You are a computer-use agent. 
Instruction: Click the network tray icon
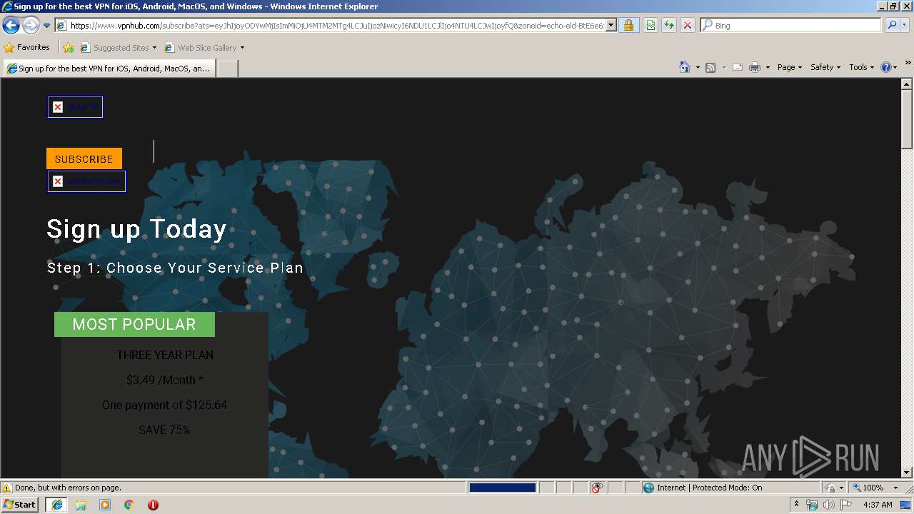(812, 505)
